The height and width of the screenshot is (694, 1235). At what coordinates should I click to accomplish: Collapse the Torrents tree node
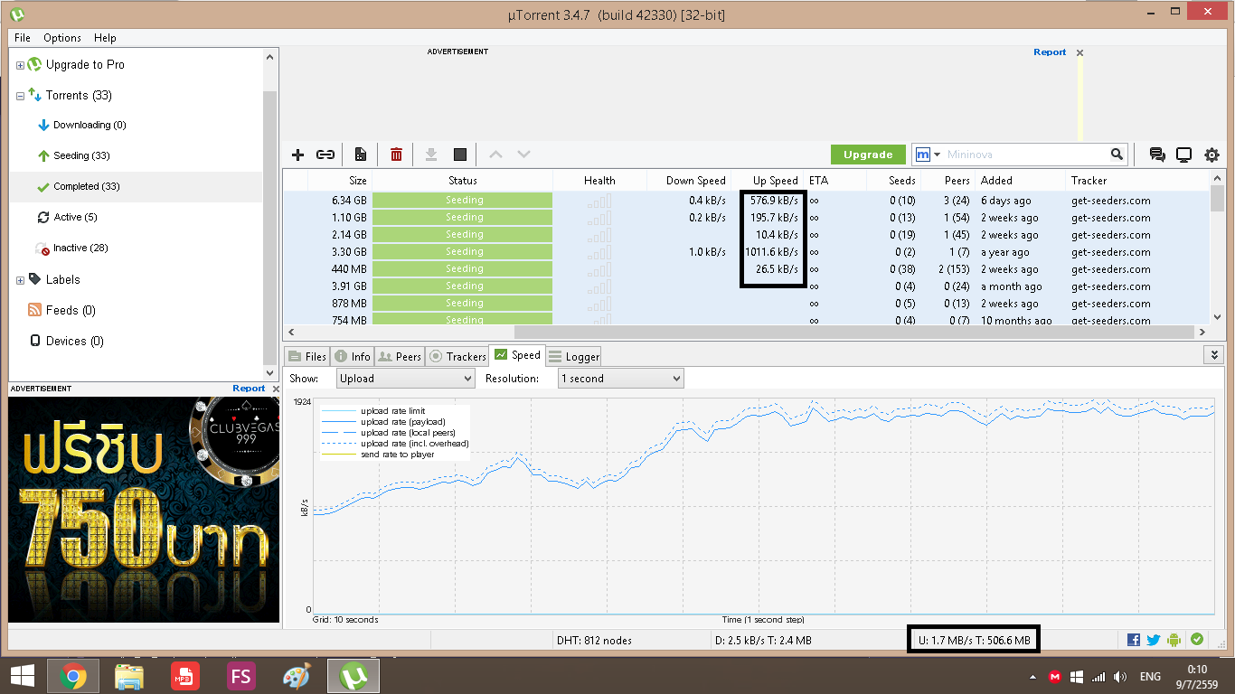coord(20,96)
